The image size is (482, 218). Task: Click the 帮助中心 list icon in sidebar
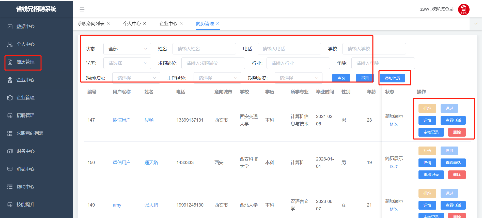point(10,187)
